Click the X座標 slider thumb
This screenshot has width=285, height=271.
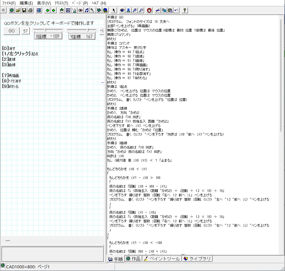[x=46, y=30]
